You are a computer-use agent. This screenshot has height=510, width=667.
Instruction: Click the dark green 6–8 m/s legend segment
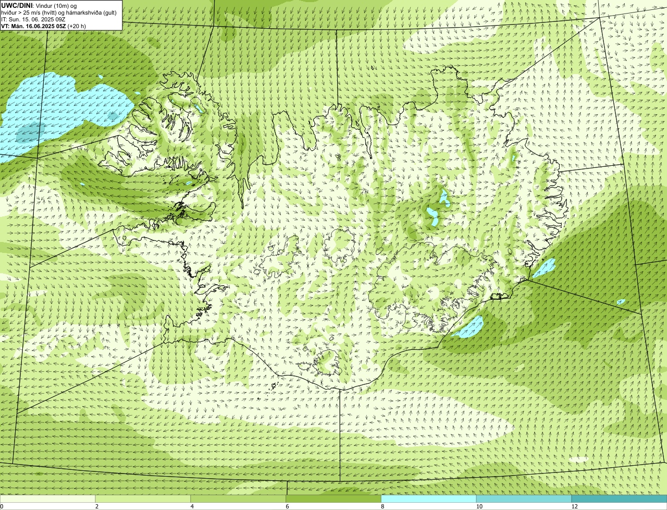(x=333, y=499)
